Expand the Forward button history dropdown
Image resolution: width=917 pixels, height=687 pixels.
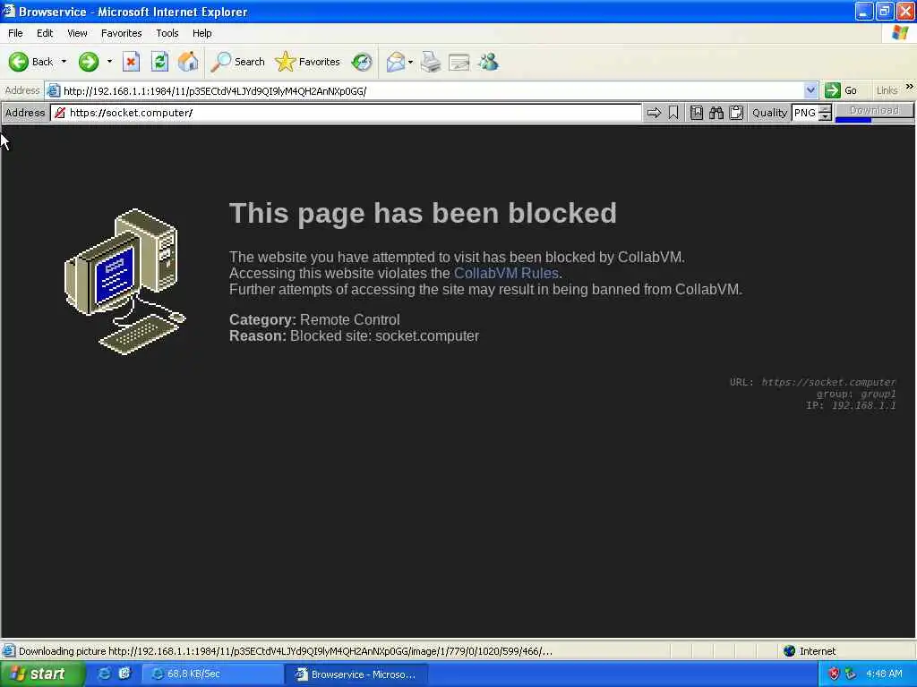108,62
